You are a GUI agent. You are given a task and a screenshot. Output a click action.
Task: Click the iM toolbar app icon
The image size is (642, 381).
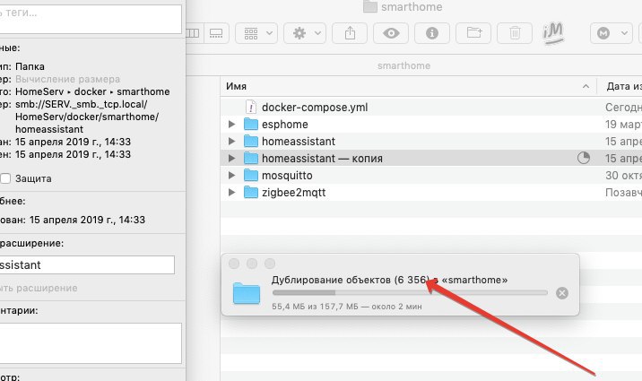click(553, 33)
